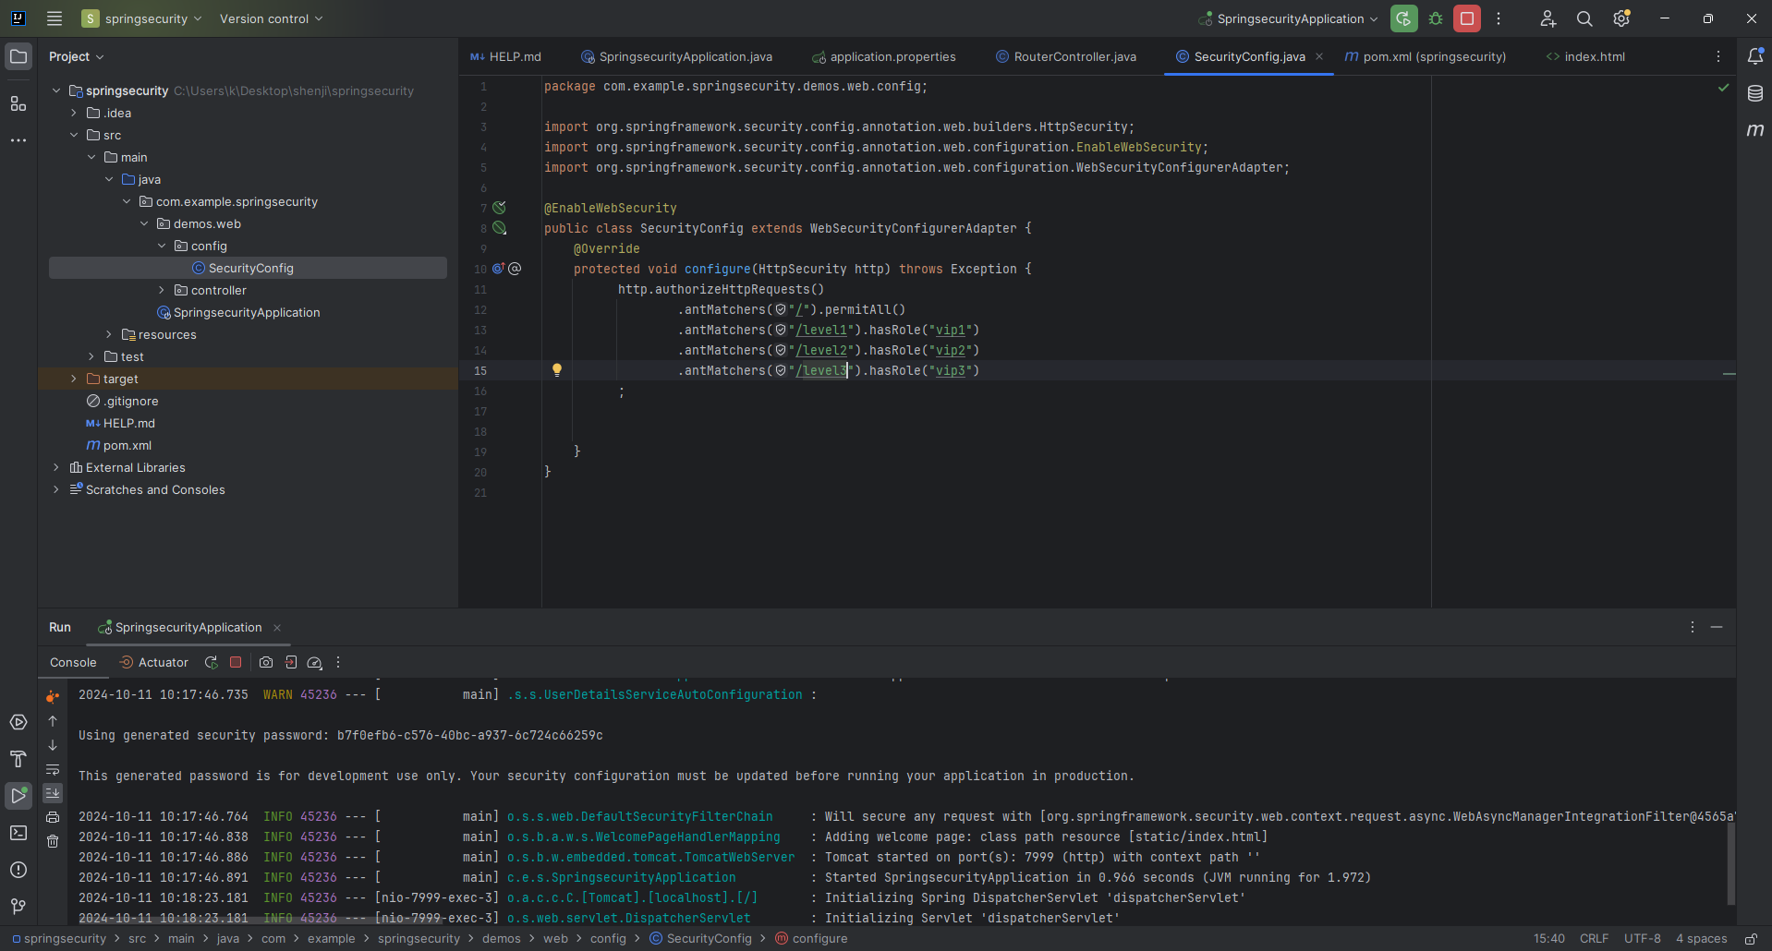The width and height of the screenshot is (1772, 951).
Task: Collapse the demos.web package
Action: 144,223
